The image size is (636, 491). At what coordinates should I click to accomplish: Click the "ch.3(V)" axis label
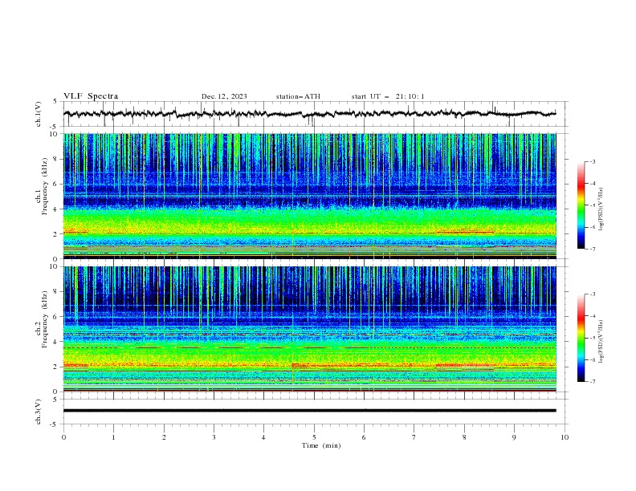tap(39, 412)
